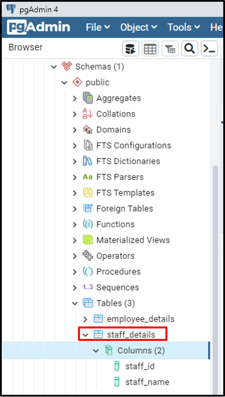This screenshot has width=225, height=397.
Task: Expand the Functions node
Action: tap(74, 225)
